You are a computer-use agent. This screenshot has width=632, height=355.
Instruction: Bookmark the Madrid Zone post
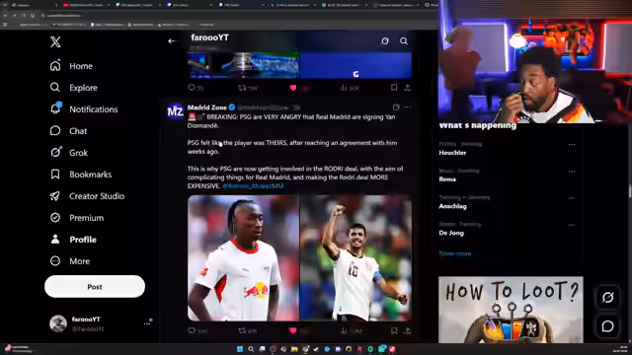[394, 330]
